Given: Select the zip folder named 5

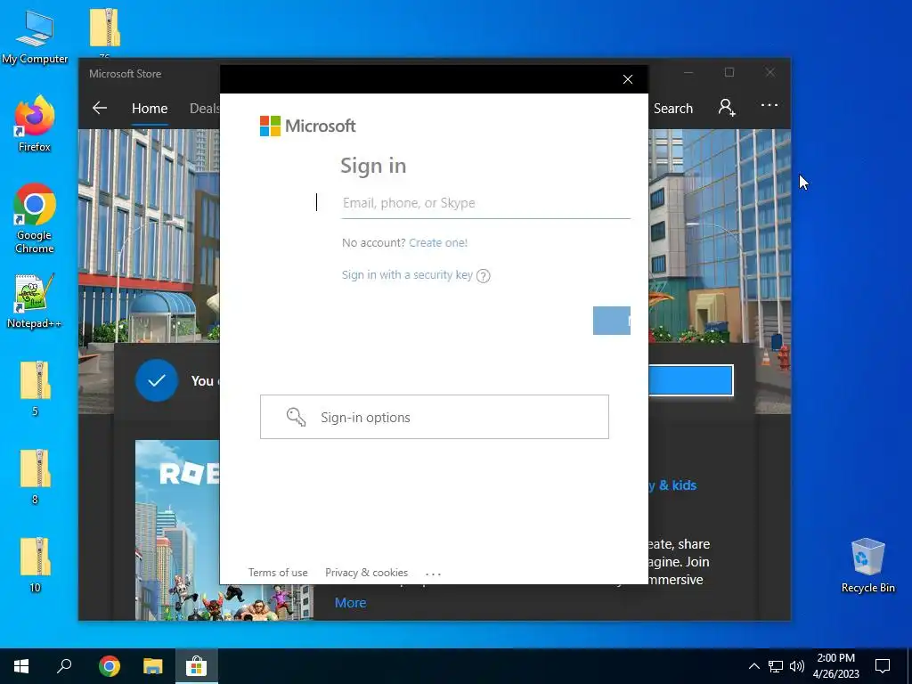Looking at the screenshot, I should tap(35, 388).
